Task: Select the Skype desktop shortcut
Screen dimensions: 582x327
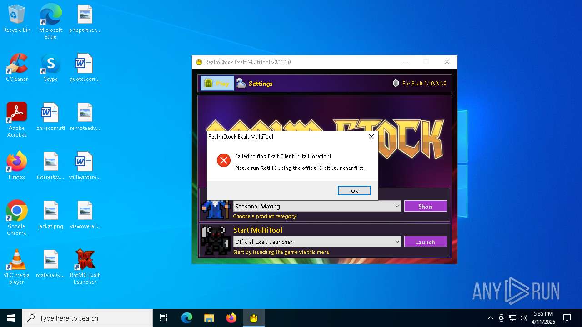Action: (x=50, y=68)
